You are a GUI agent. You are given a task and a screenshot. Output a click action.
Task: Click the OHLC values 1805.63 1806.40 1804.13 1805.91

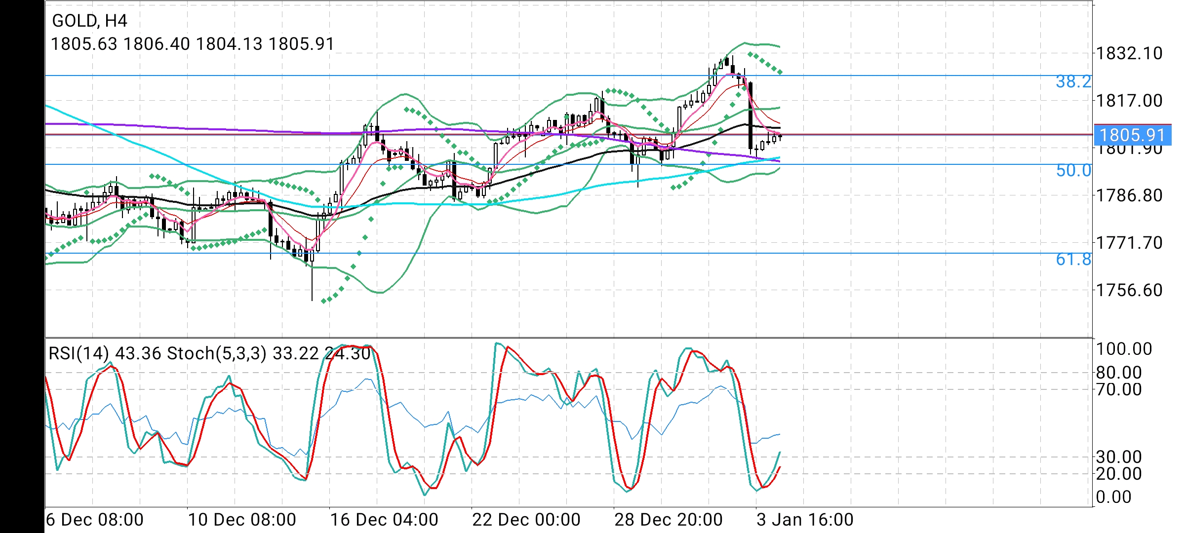click(193, 44)
